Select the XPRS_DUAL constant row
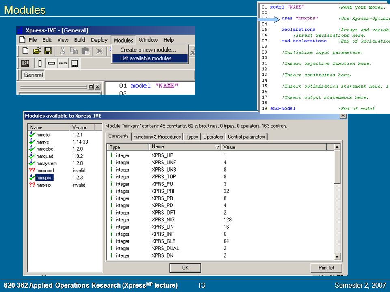The image size is (390, 292). click(221, 249)
